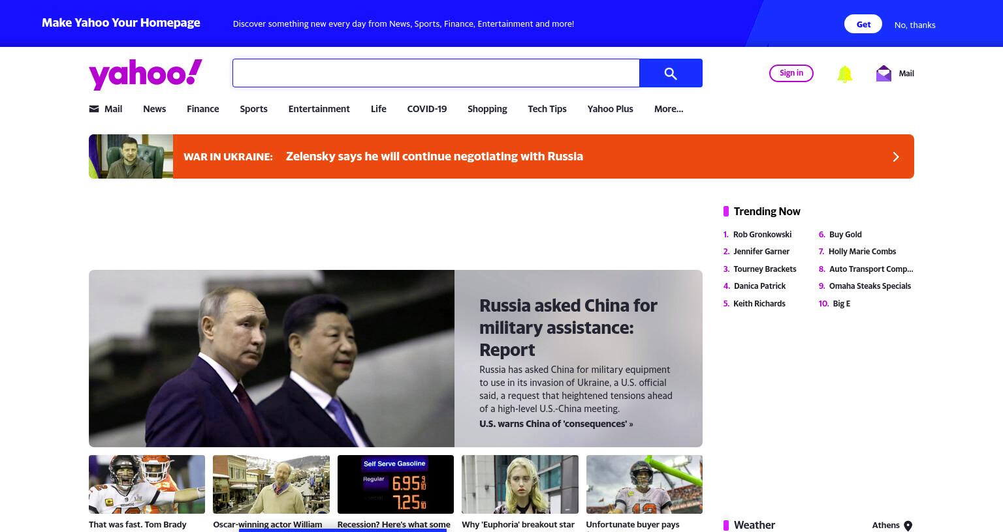The height and width of the screenshot is (532, 1003).
Task: Open the News section
Action: point(155,109)
